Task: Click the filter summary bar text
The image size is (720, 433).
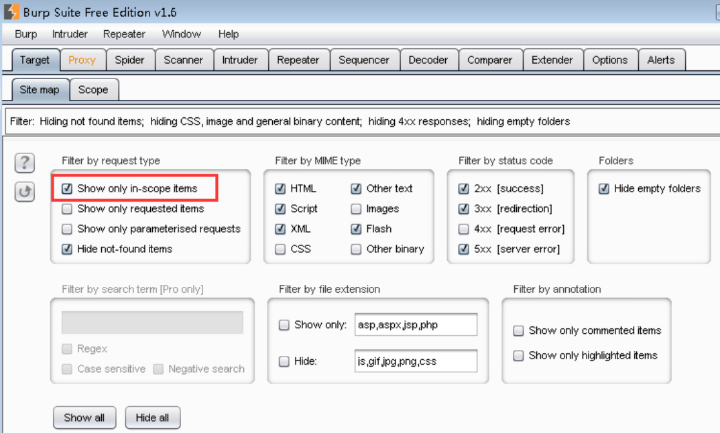Action: point(290,122)
